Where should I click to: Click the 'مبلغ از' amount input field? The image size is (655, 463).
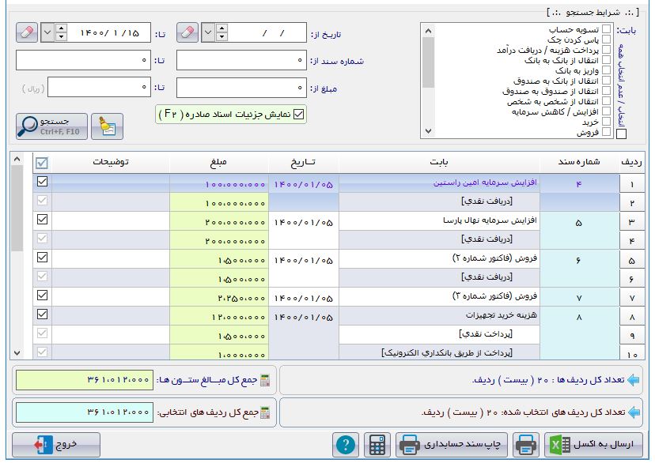click(242, 86)
